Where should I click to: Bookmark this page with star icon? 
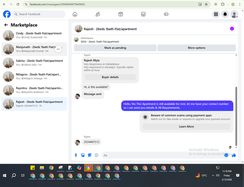[x=206, y=4]
